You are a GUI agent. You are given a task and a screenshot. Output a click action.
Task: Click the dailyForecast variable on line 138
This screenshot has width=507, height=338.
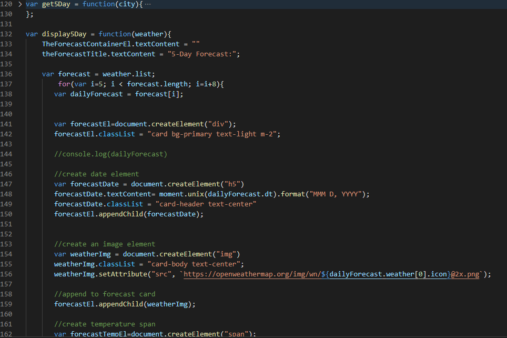(x=97, y=94)
